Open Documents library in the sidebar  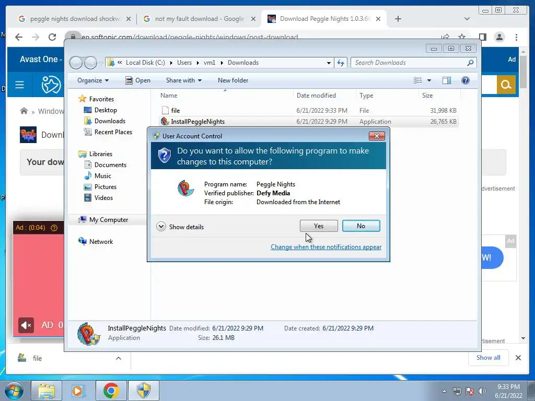coord(110,164)
